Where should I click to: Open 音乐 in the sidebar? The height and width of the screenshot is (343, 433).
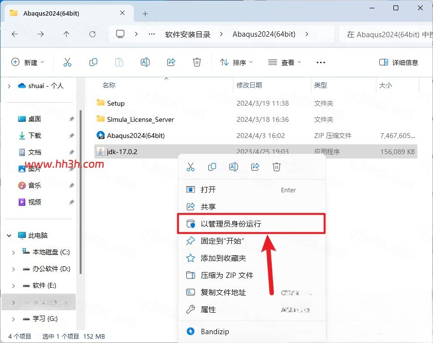tap(35, 185)
